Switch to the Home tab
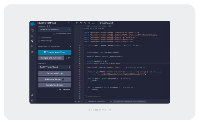 tap(92, 23)
